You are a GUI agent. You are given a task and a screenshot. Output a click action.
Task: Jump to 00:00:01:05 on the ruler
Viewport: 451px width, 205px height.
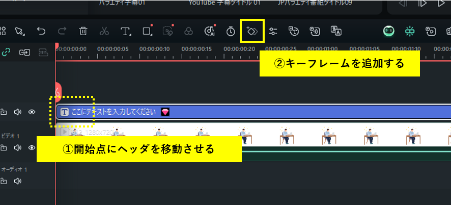point(364,49)
